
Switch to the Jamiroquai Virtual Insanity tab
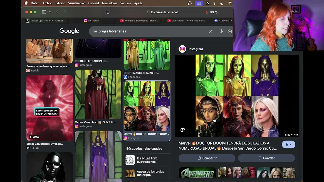tap(186, 21)
